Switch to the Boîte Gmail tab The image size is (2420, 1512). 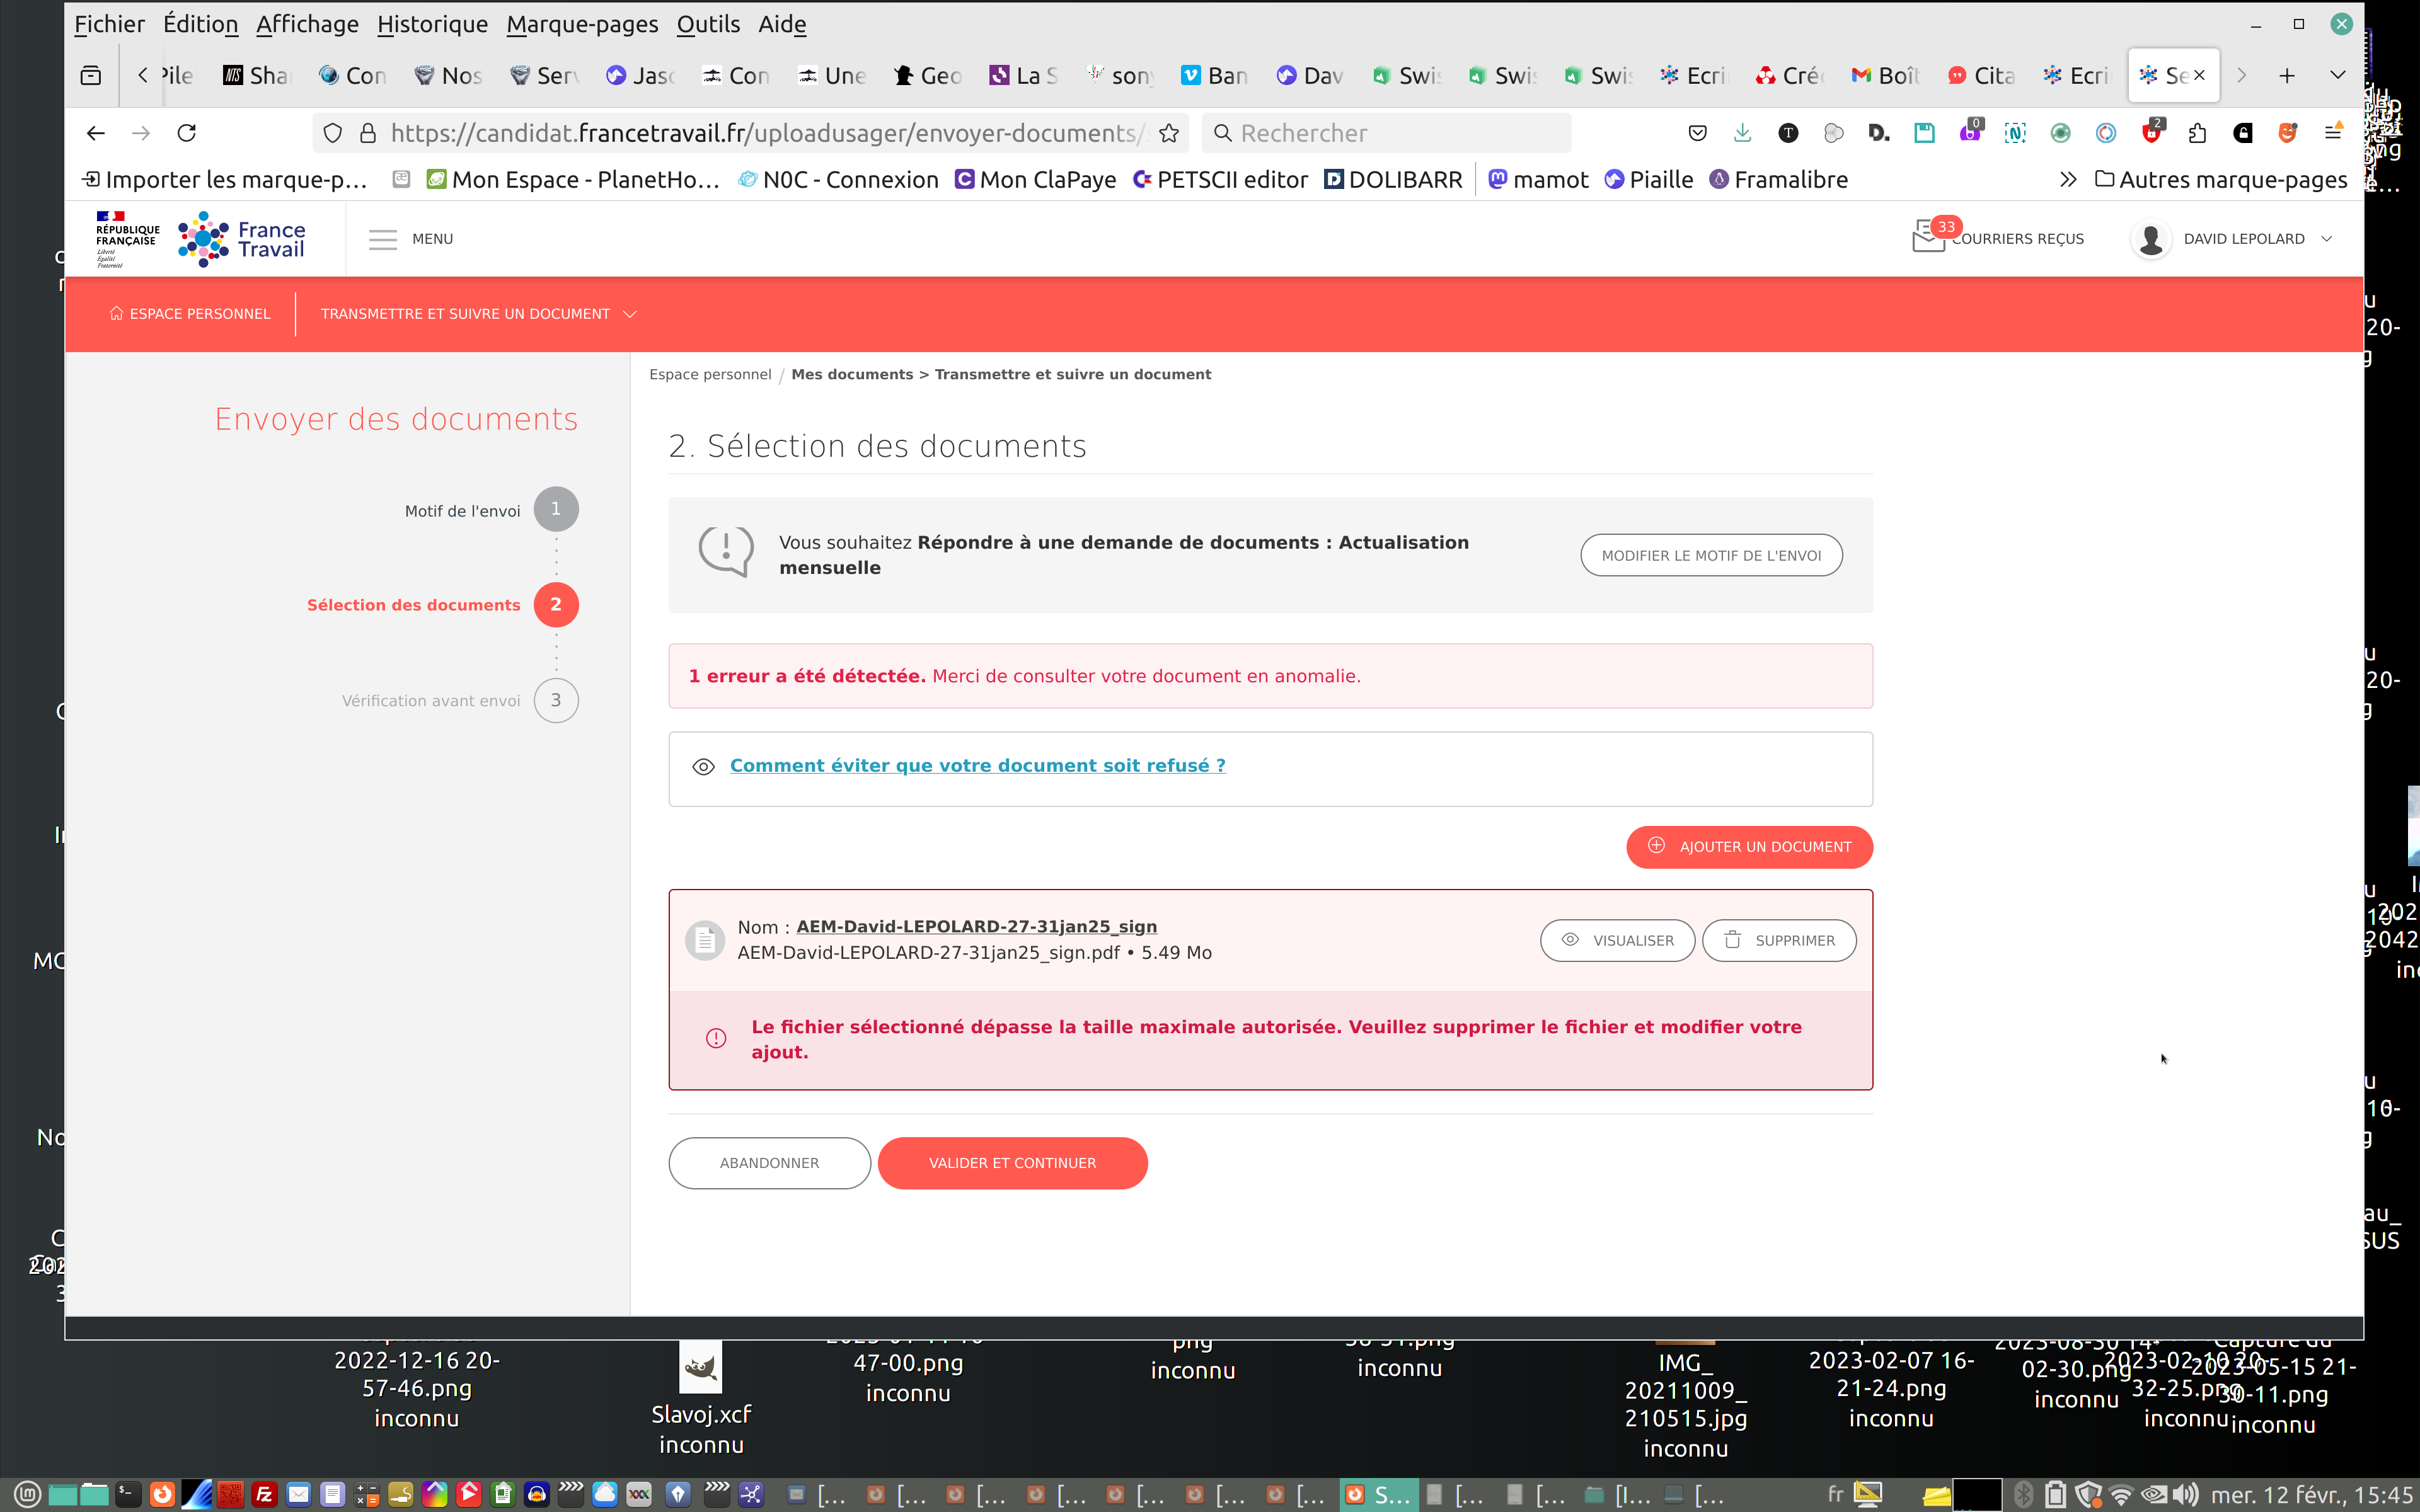1885,76
